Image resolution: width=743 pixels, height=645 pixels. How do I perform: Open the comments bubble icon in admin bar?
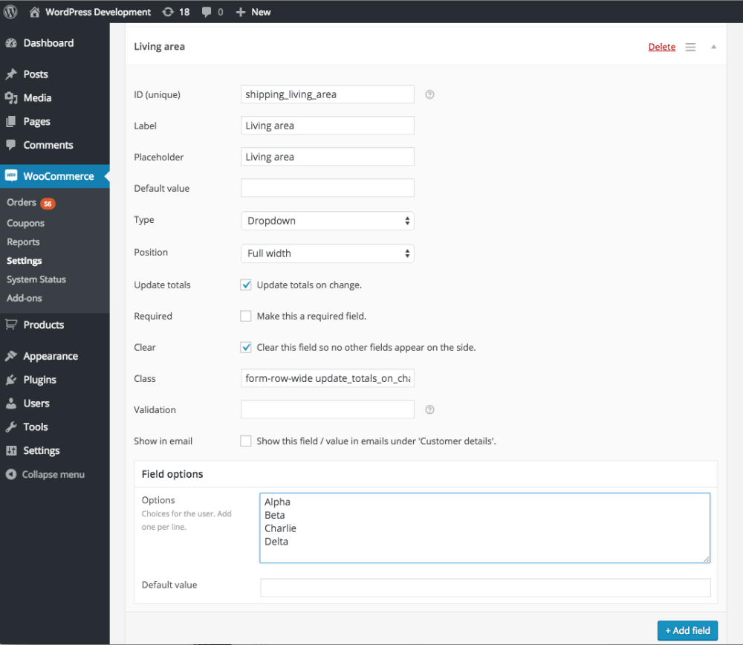[206, 12]
